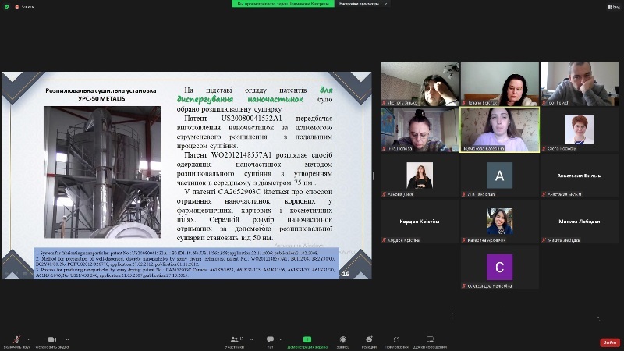Click the green text 'диспергування наночастинок' on slide
624x351 pixels.
240,99
